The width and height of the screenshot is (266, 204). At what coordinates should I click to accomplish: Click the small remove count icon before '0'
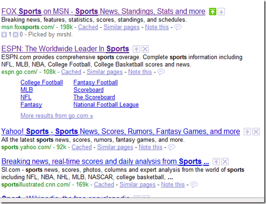15,35
